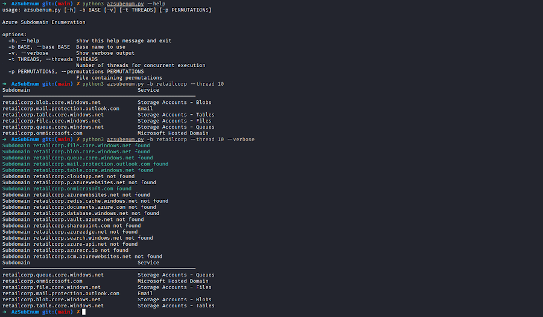543x317 pixels.
Task: Click the white cursor block at the prompt
Action: (84, 312)
